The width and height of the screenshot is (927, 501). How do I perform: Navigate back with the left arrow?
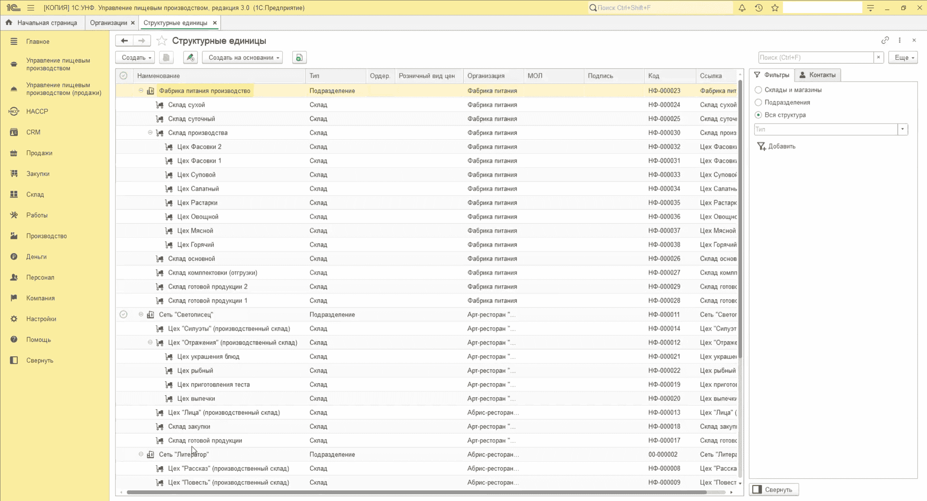(124, 41)
